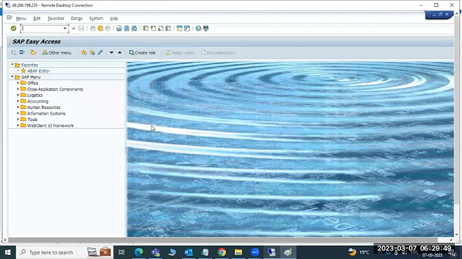
Task: Click the Documentation button
Action: [x=218, y=53]
